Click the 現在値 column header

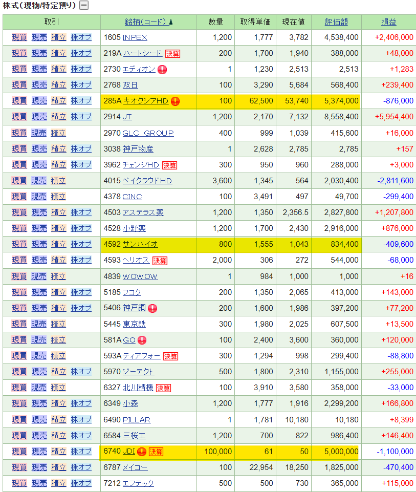click(293, 22)
